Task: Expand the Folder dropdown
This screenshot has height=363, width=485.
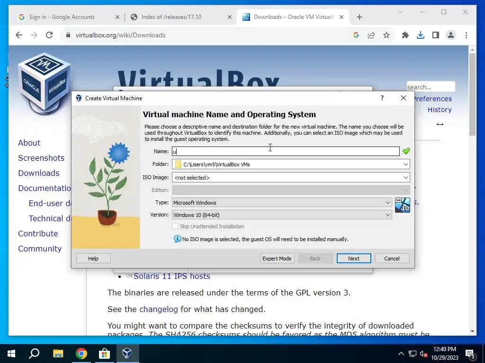Action: tap(405, 164)
